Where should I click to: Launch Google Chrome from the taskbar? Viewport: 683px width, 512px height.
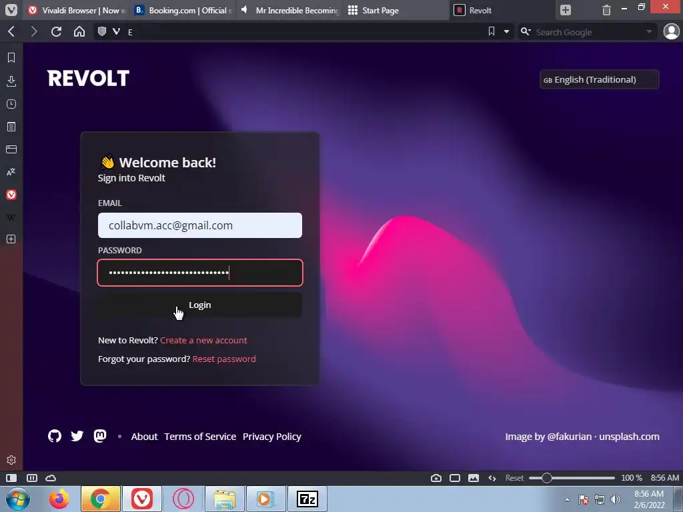(x=100, y=499)
